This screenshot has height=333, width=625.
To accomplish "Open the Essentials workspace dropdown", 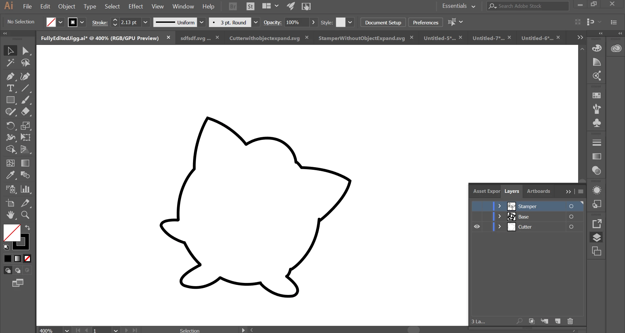I will [459, 6].
